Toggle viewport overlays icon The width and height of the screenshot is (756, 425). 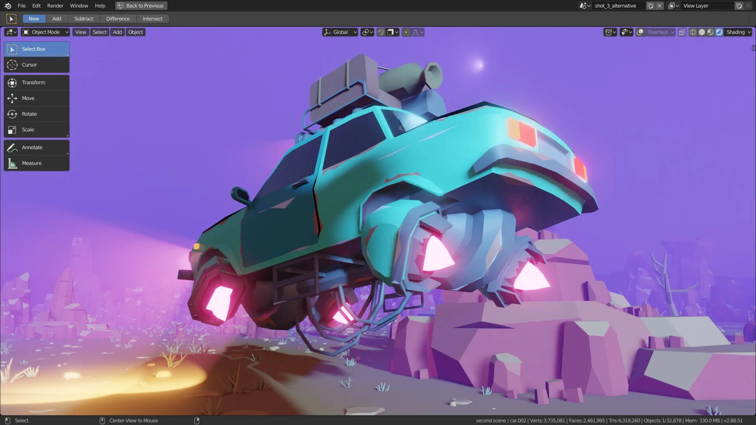pos(641,32)
